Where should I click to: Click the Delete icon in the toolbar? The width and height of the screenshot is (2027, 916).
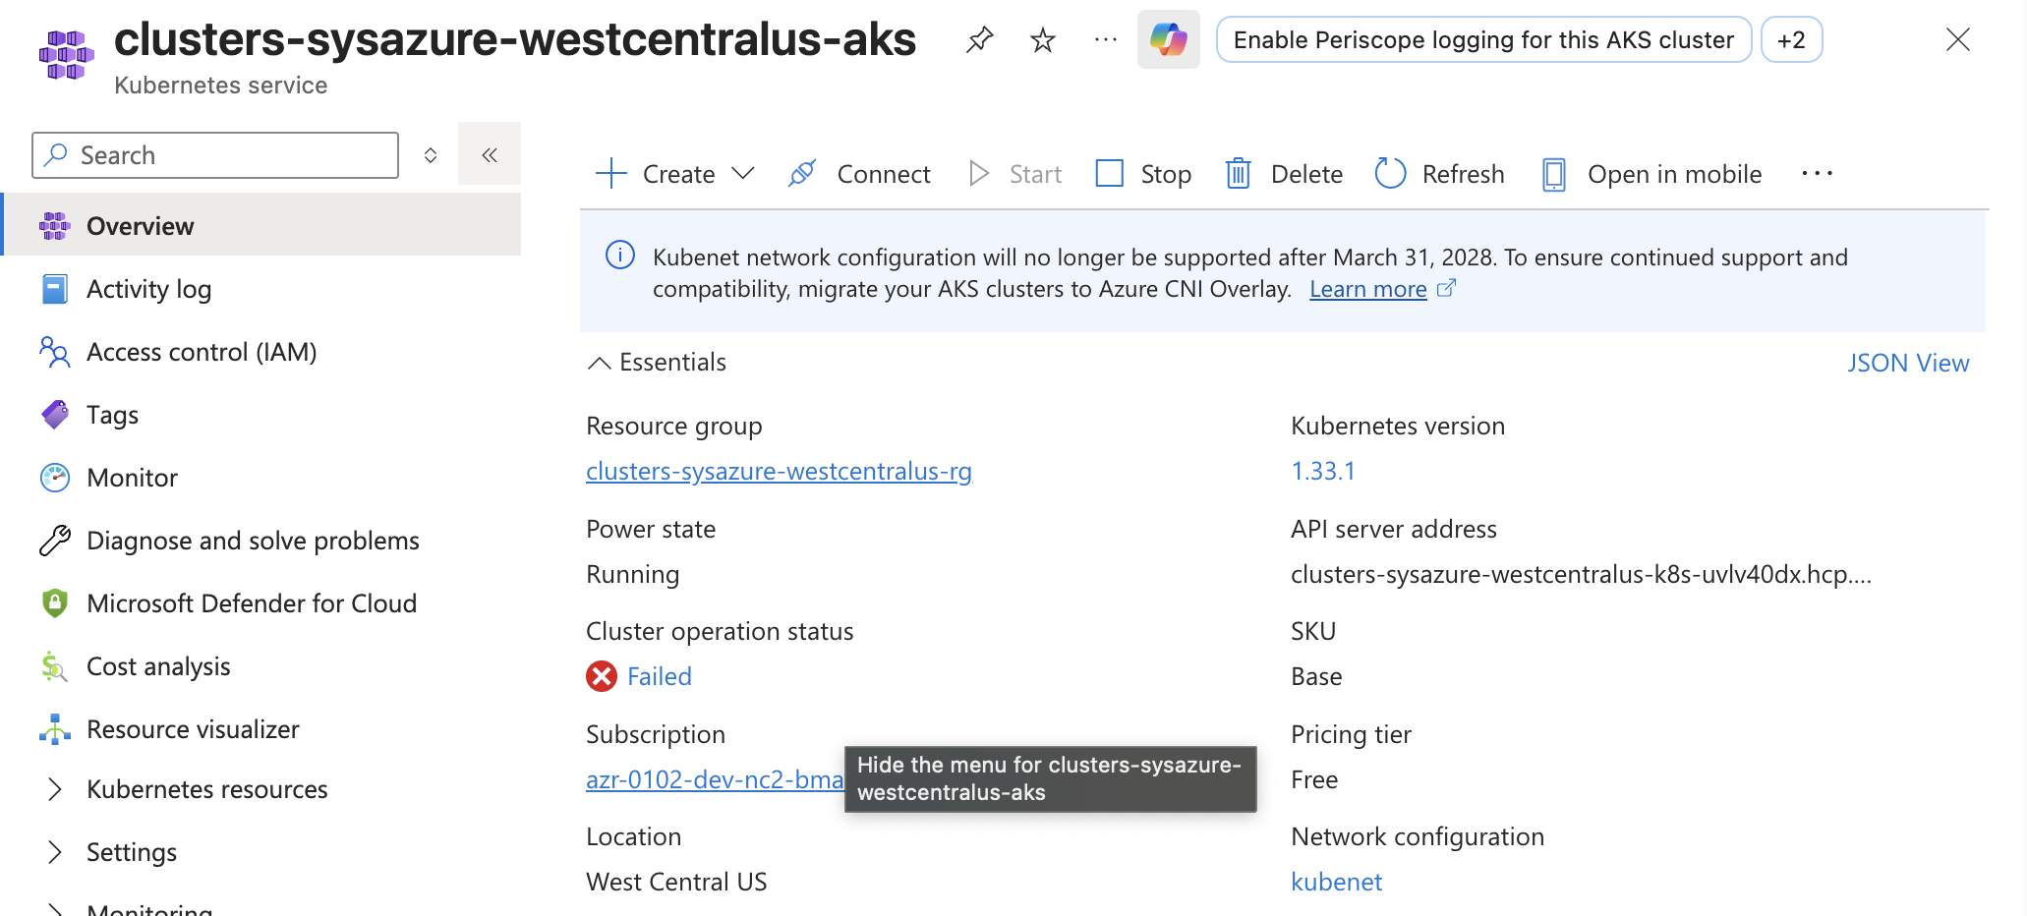(1238, 173)
